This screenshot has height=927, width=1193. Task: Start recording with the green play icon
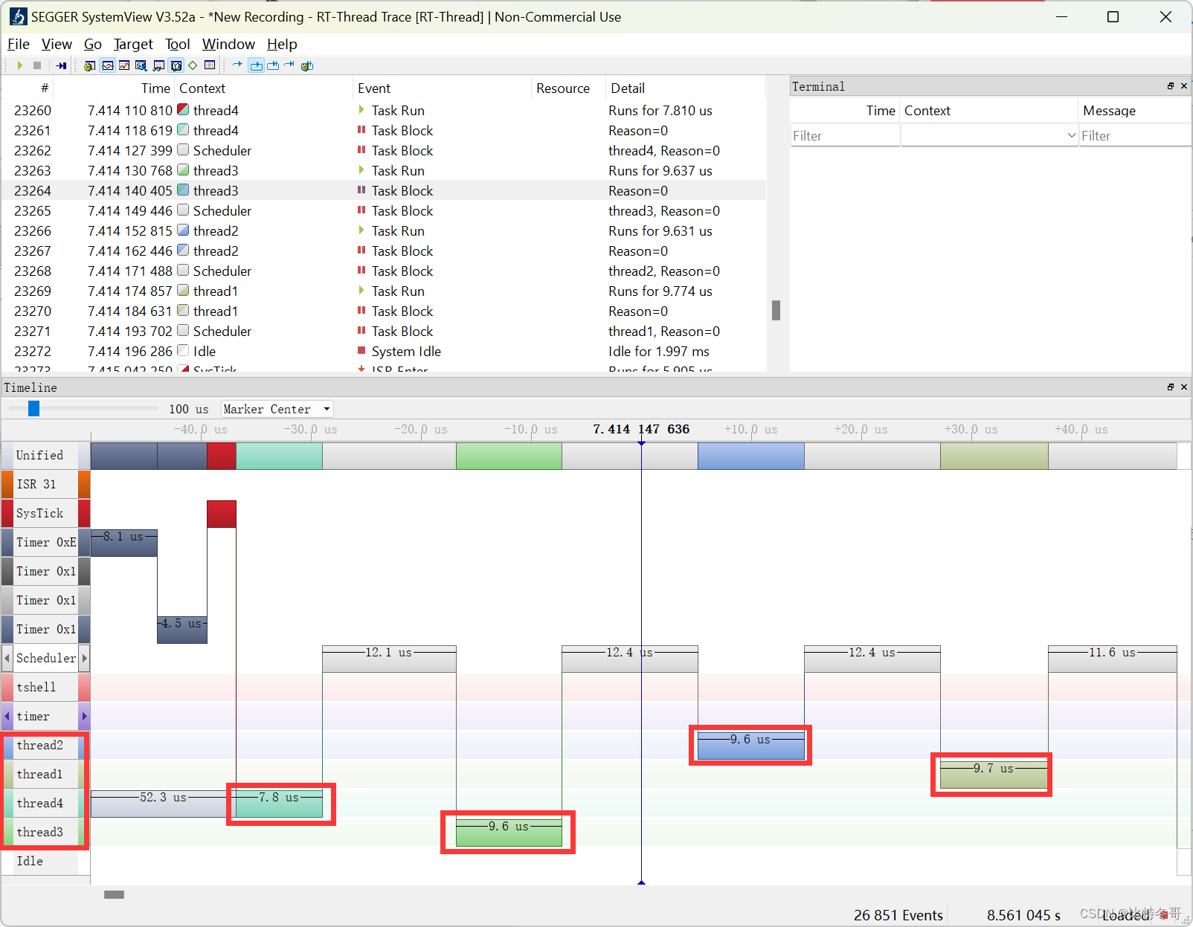(x=20, y=65)
